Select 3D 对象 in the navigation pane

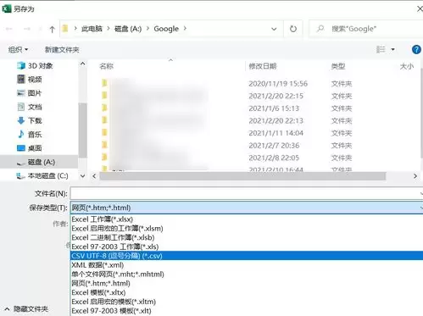(x=35, y=66)
